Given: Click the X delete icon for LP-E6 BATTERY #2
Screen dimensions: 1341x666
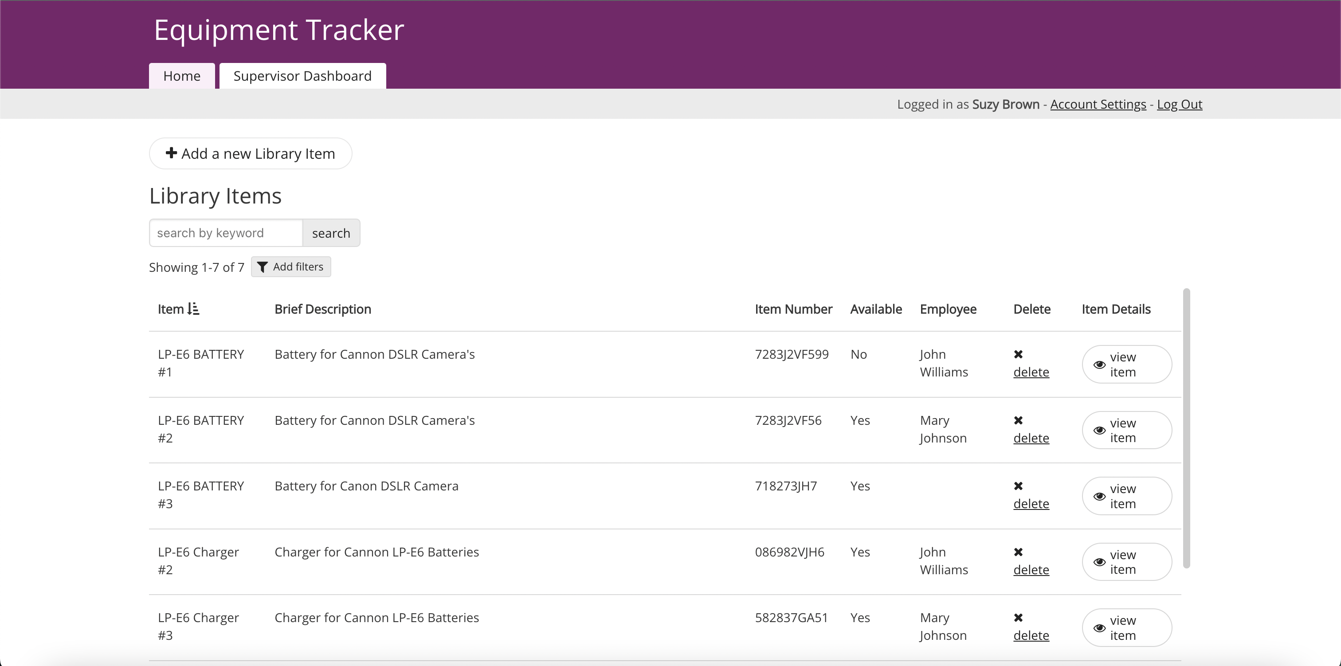Looking at the screenshot, I should point(1018,420).
